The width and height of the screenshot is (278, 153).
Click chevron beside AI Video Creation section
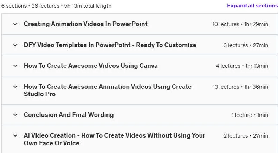[15, 136]
